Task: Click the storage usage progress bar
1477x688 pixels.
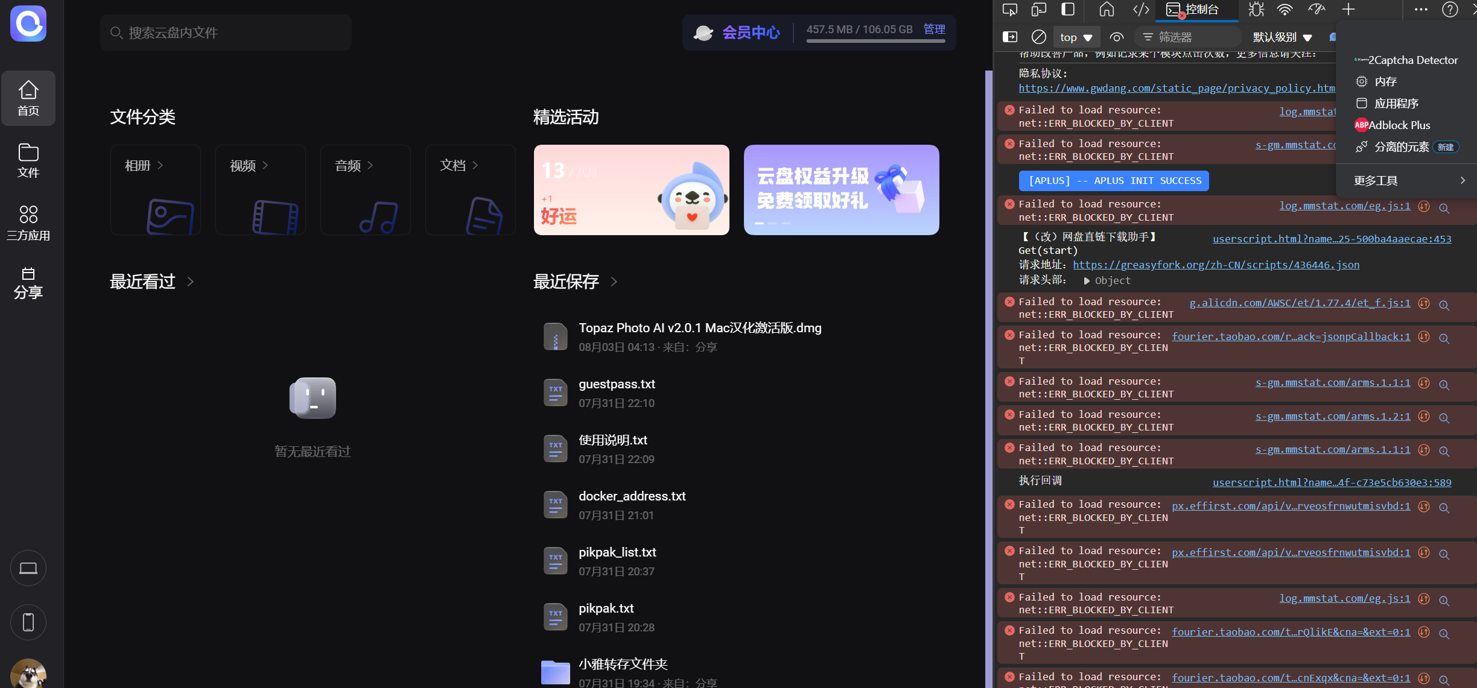Action: pyautogui.click(x=875, y=41)
